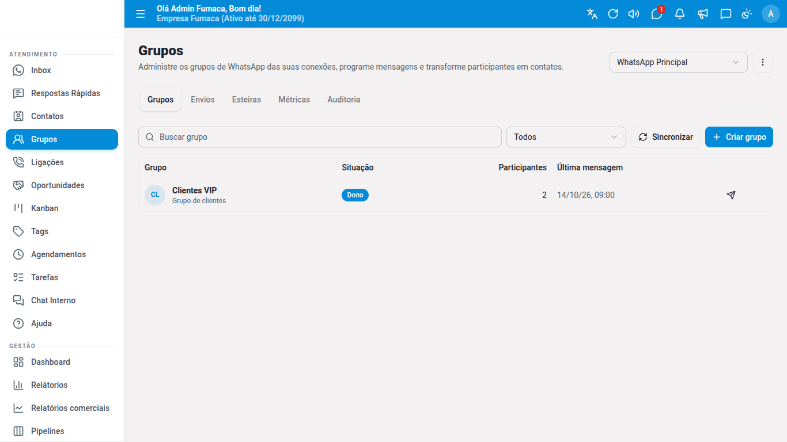
Task: Switch to the Métricas tab
Action: pos(294,100)
